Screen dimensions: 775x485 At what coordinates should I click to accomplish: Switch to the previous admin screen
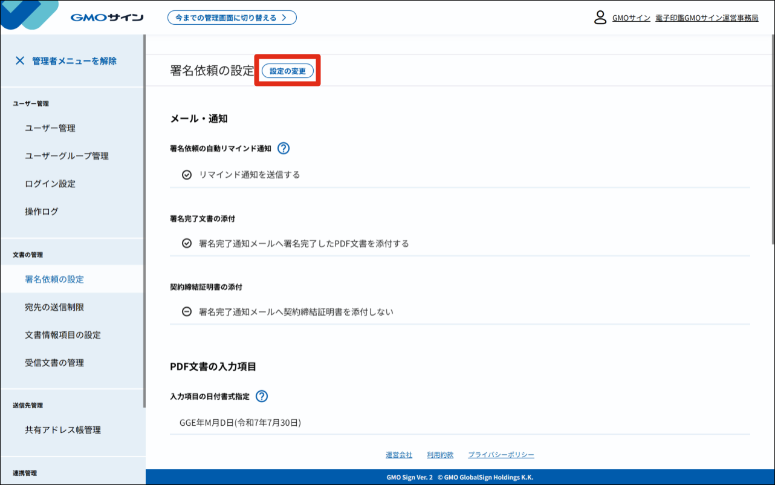pyautogui.click(x=232, y=18)
